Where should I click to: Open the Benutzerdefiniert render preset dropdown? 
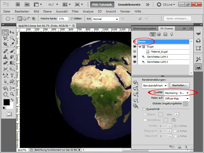[x=155, y=85]
